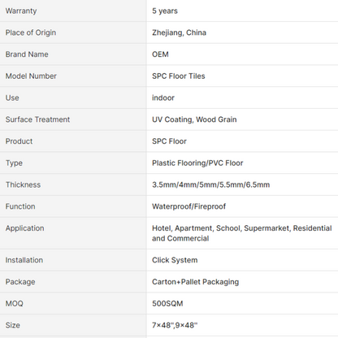Select the Hotel, Apartment application text
The width and height of the screenshot is (338, 338).
point(242,233)
